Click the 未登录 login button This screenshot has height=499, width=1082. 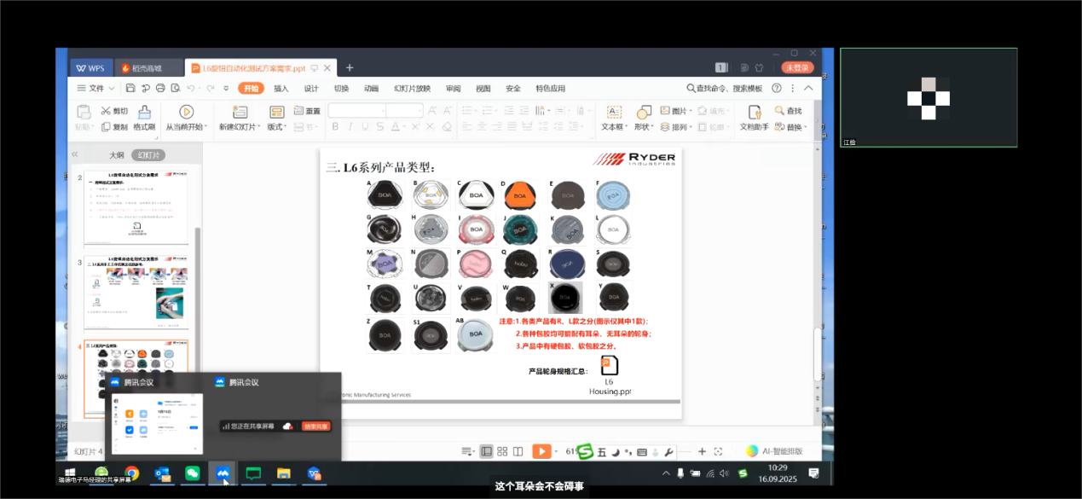tap(798, 67)
